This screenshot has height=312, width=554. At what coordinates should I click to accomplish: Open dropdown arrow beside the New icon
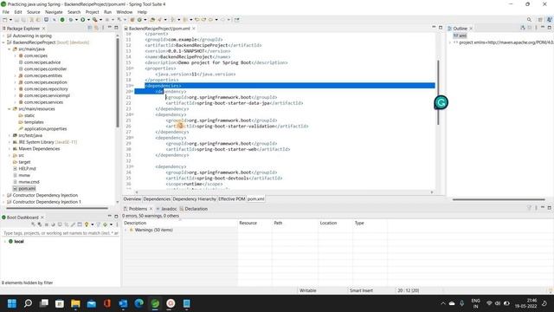click(x=10, y=20)
